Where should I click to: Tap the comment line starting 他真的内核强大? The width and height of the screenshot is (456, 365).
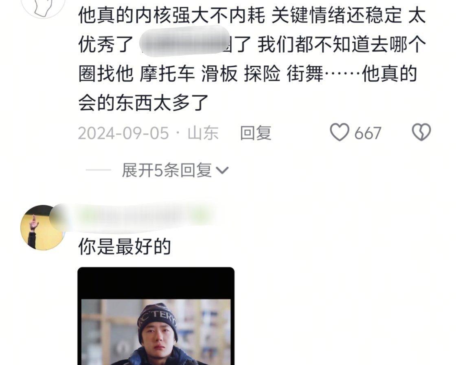[252, 15]
